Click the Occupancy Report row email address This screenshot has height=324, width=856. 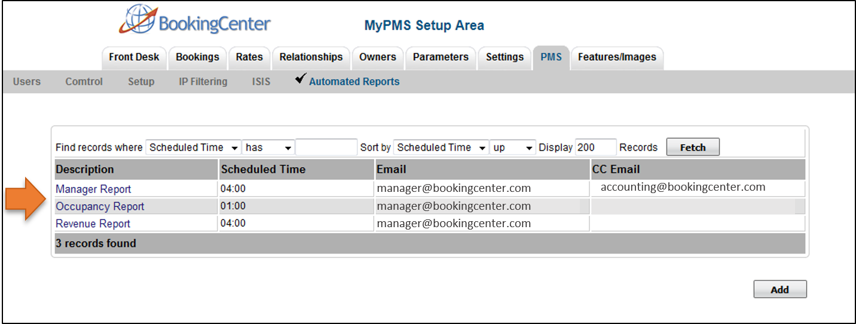(454, 206)
